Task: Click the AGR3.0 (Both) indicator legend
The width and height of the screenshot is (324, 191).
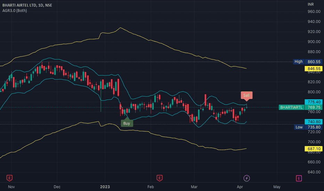Action: coord(15,10)
